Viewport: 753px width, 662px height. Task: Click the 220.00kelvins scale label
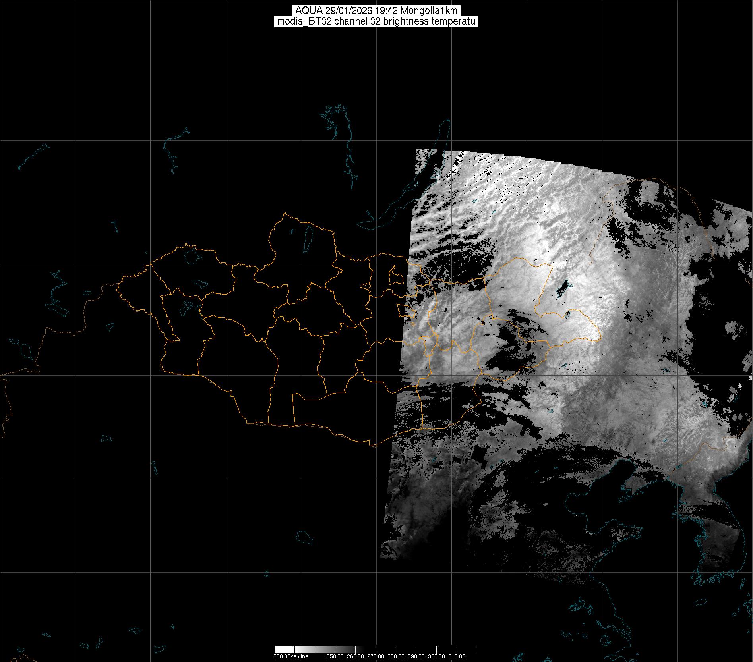tap(290, 656)
